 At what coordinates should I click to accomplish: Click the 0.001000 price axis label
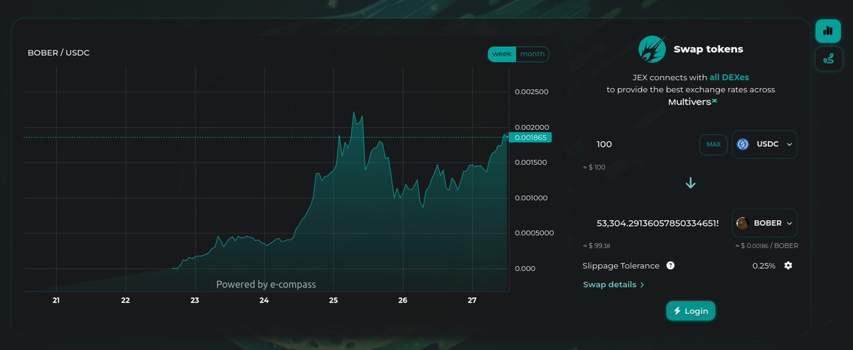(x=531, y=198)
